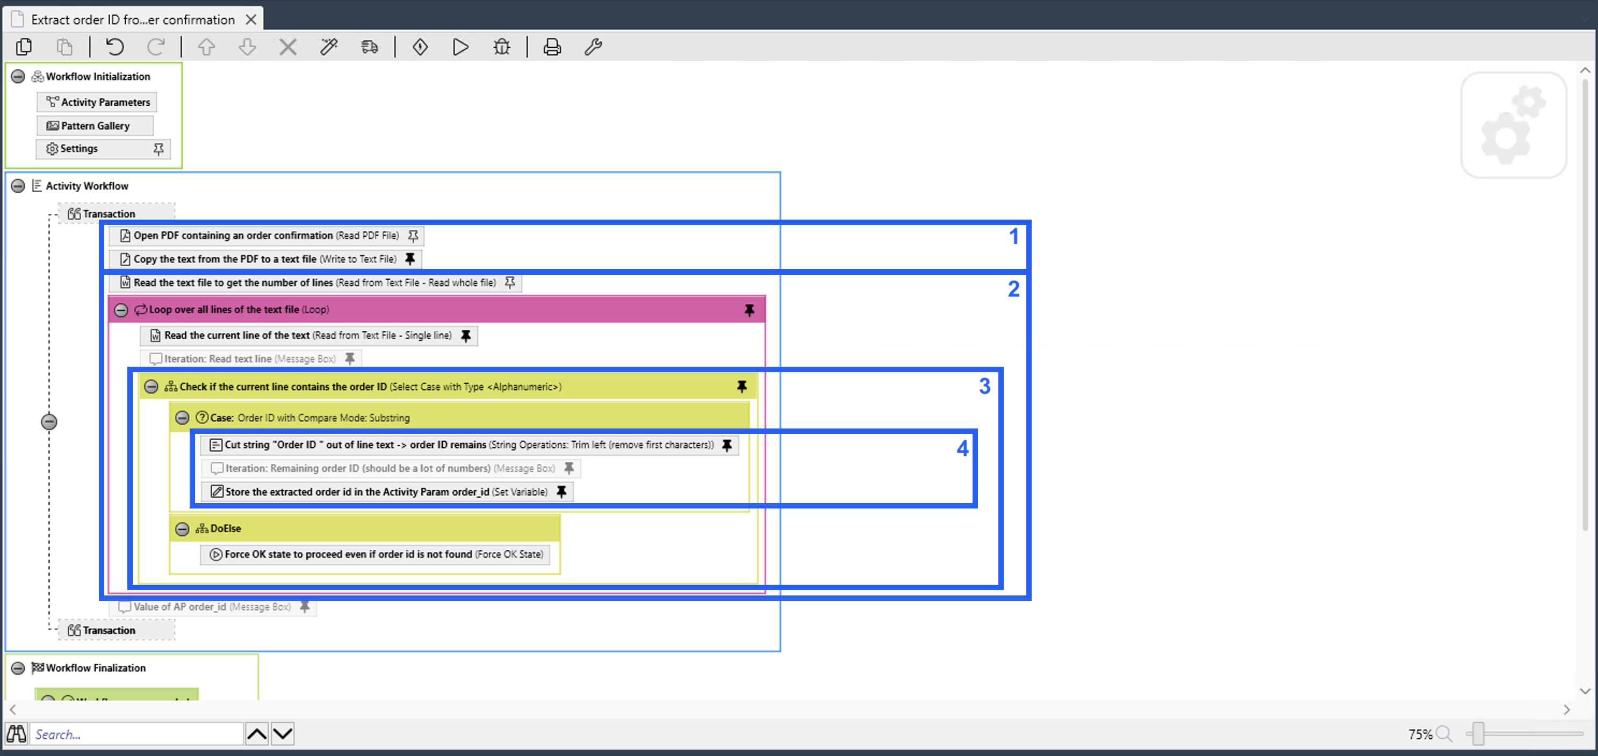This screenshot has width=1598, height=756.
Task: Pin the 'Open PDF containing an order confirmation' step
Action: (412, 236)
